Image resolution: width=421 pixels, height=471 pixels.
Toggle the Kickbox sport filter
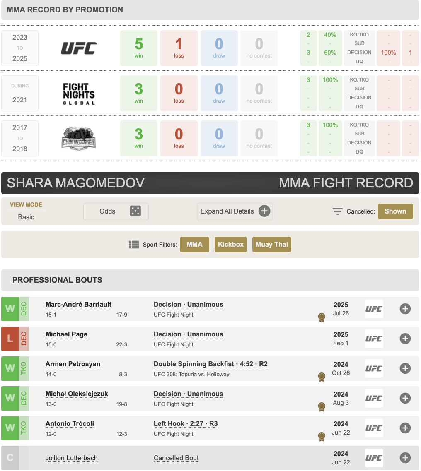click(231, 244)
